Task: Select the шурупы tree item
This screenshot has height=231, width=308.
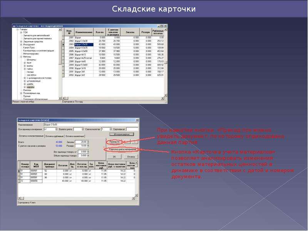Action: coord(31,87)
